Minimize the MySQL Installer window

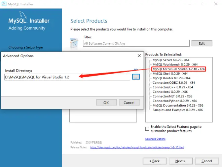[190, 4]
